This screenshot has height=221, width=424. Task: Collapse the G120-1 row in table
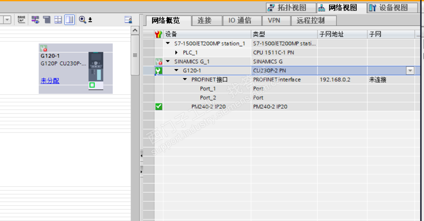(176, 70)
